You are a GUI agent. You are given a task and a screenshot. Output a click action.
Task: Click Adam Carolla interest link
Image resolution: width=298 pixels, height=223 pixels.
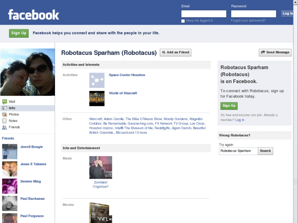(x=114, y=119)
